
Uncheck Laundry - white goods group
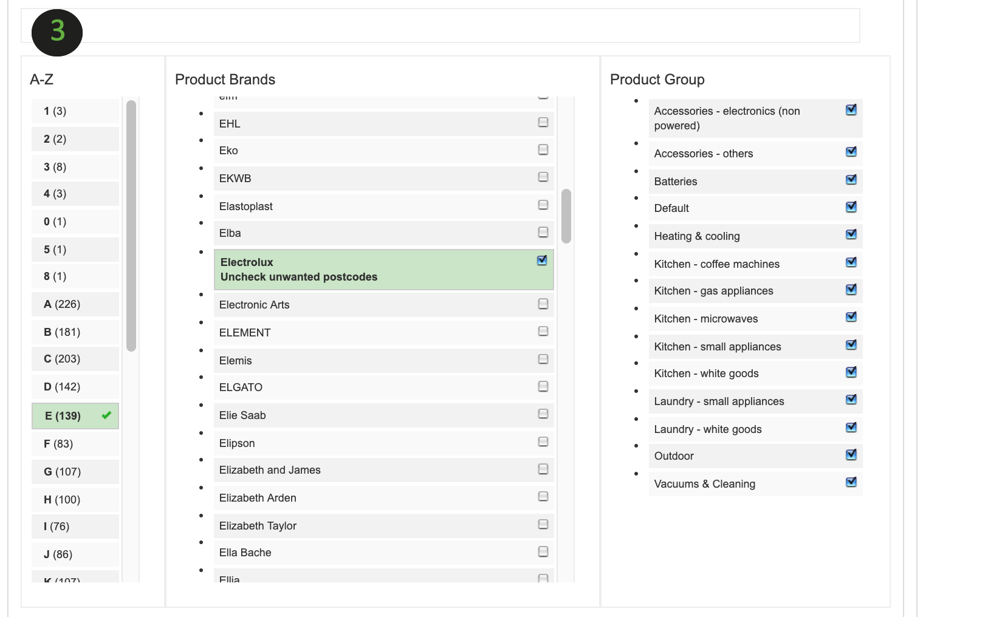[851, 428]
